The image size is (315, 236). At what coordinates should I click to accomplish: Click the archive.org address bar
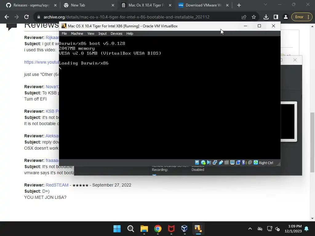coord(126,17)
